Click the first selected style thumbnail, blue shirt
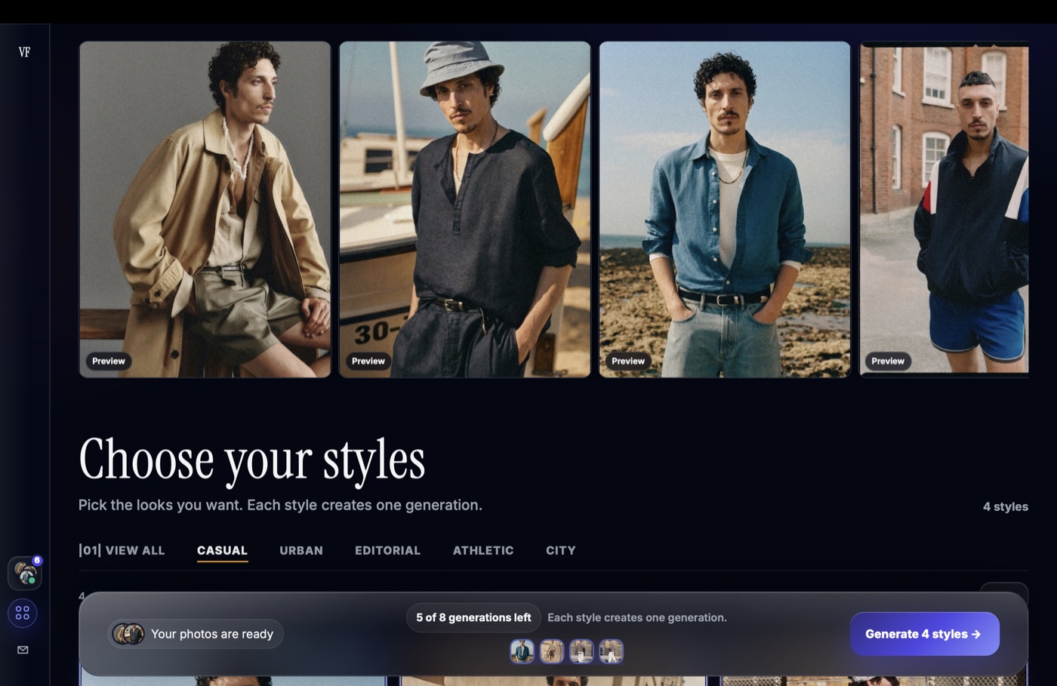The height and width of the screenshot is (686, 1057). click(x=522, y=651)
